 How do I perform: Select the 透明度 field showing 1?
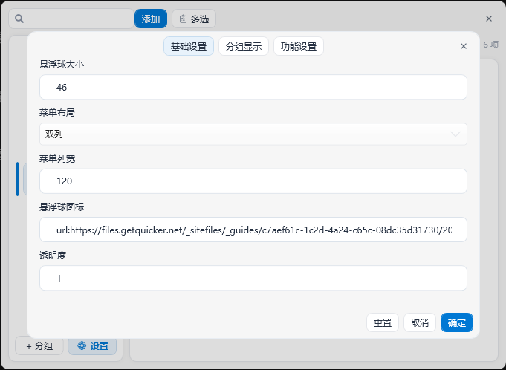(x=253, y=278)
